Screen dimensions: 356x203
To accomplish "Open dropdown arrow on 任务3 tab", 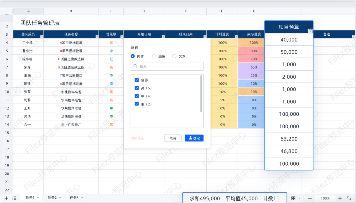I will point(82,198).
